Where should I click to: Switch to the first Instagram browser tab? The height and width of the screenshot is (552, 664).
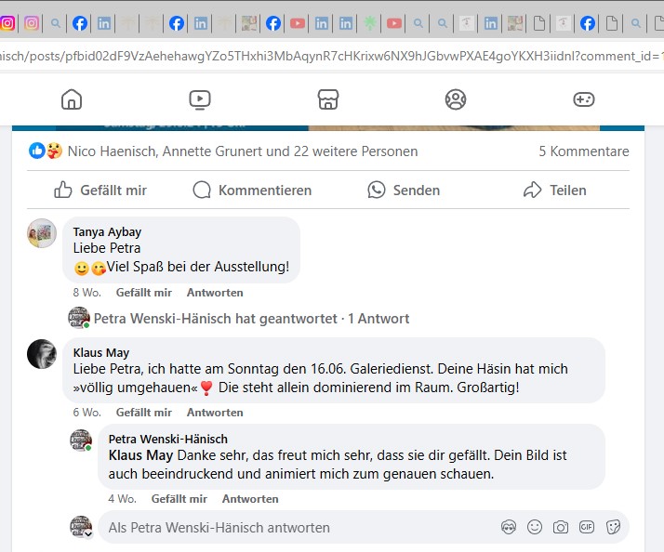click(7, 23)
